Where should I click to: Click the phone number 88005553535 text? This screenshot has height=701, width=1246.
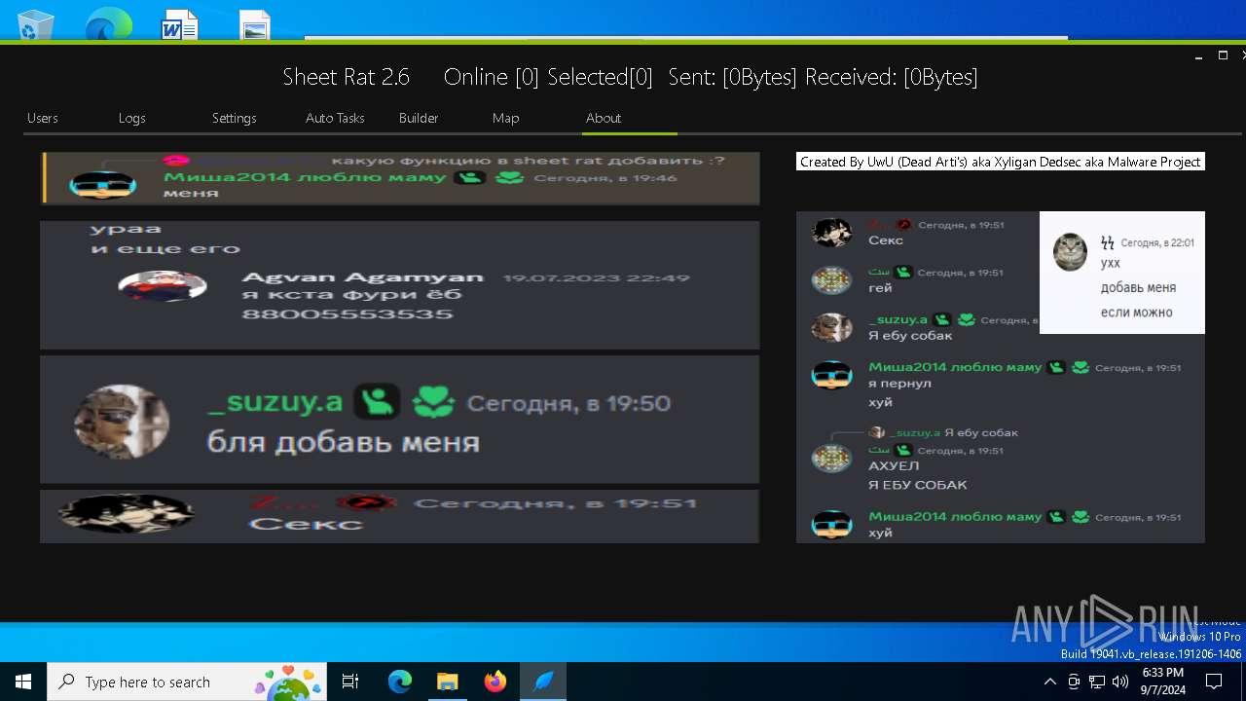(x=348, y=314)
